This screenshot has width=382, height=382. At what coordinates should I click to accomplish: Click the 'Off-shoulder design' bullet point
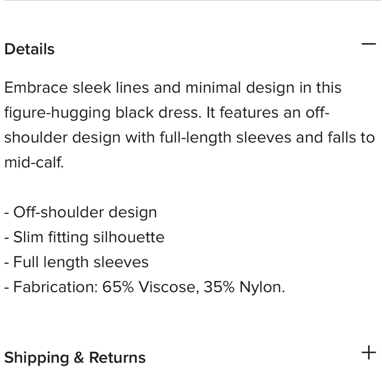click(81, 212)
